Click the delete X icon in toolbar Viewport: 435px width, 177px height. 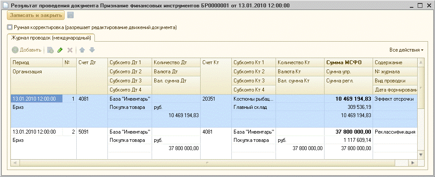[70, 50]
